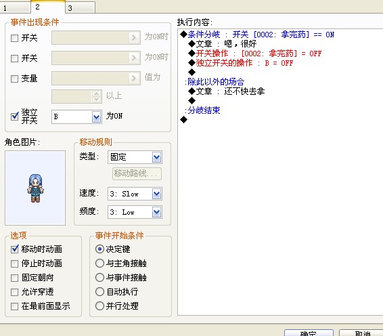Viewport: 383px width, 336px height.
Task: Select the 文章 : 还不快去拿 command line
Action: [x=227, y=91]
